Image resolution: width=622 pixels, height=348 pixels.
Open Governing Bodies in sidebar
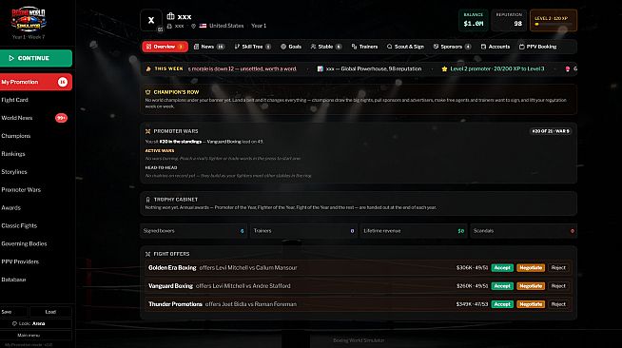[24, 243]
